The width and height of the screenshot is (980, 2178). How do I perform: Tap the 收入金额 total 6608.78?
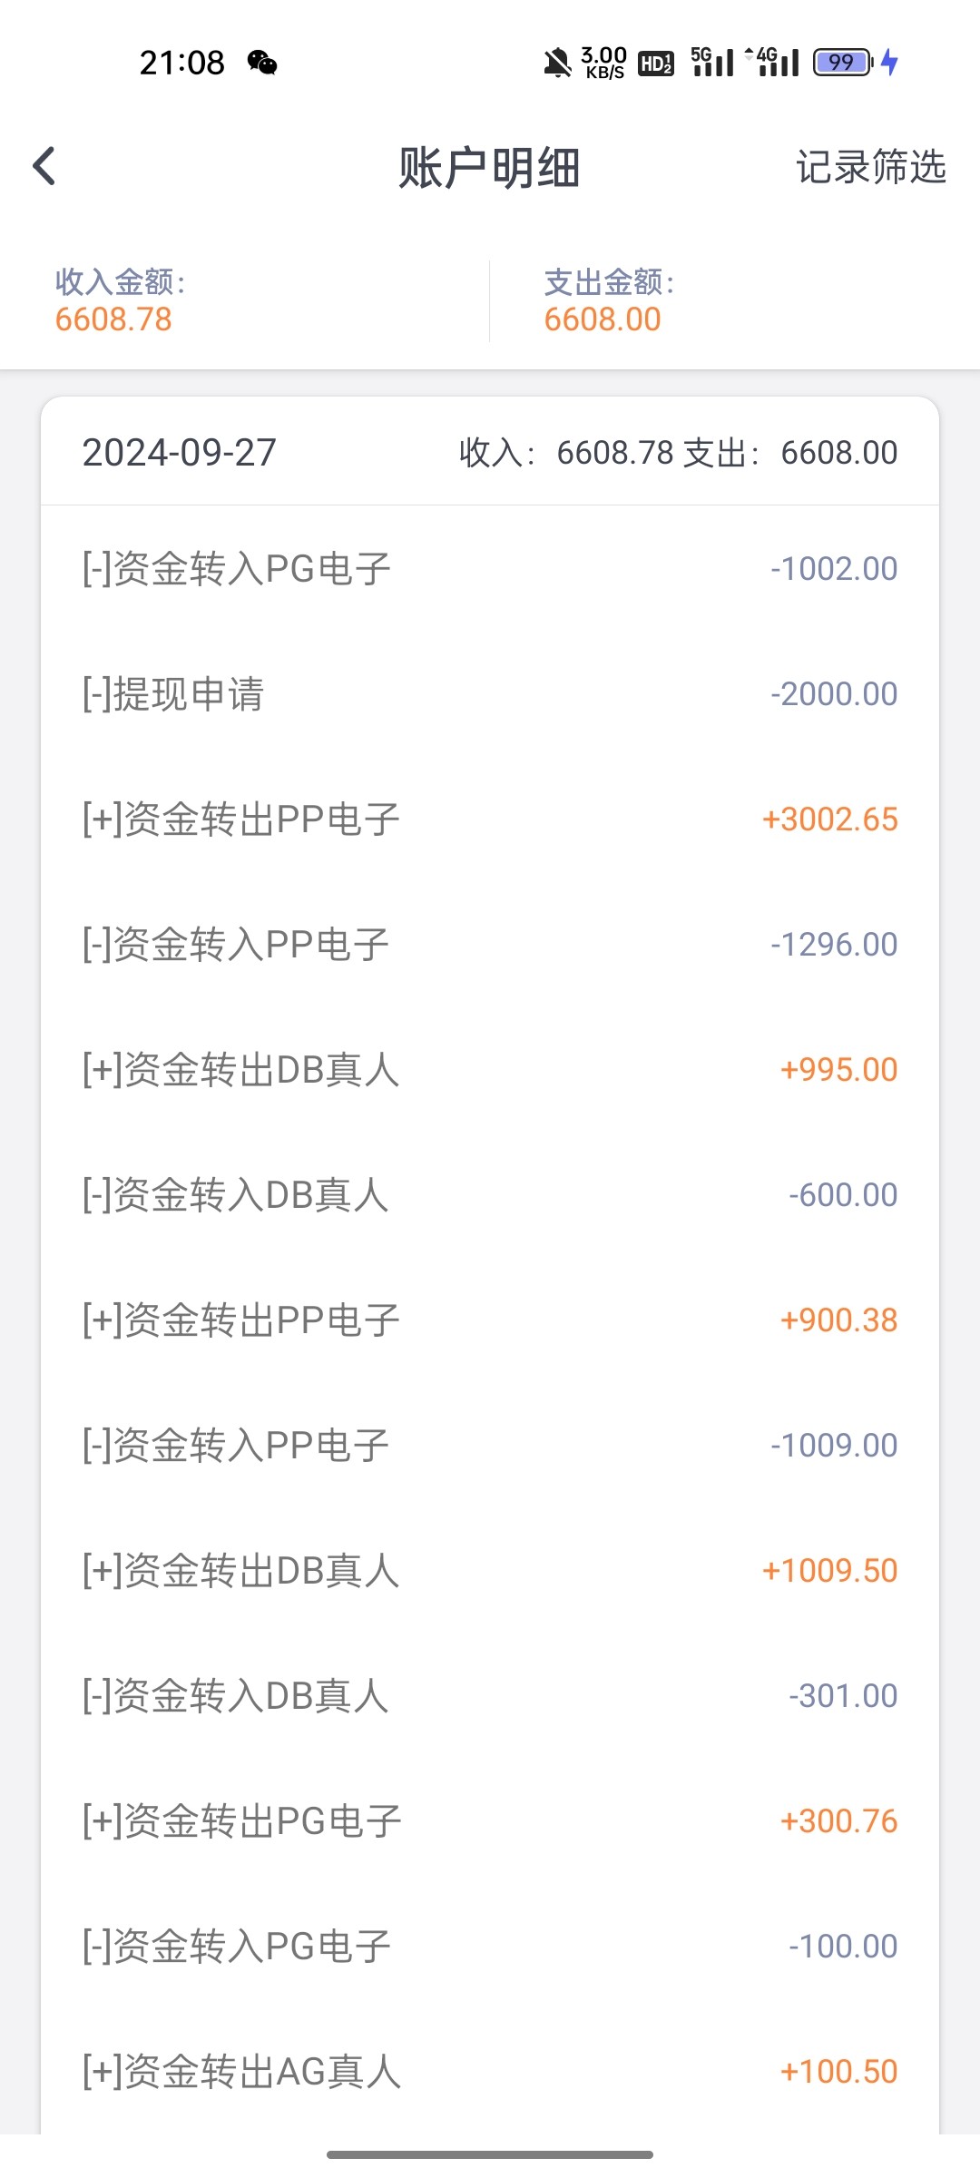114,319
